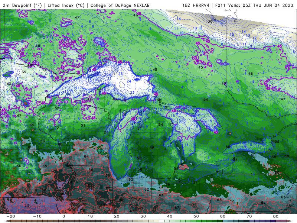Click the '73' dewpoint value on the map
Viewport: 297px width, 223px height.
click(27, 206)
